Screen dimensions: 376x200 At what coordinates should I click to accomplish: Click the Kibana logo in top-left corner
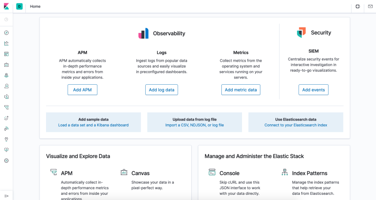(6, 7)
